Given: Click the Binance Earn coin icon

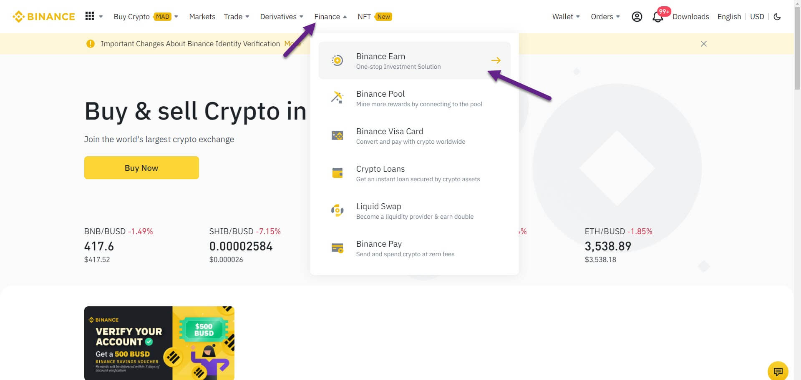Looking at the screenshot, I should [x=337, y=60].
